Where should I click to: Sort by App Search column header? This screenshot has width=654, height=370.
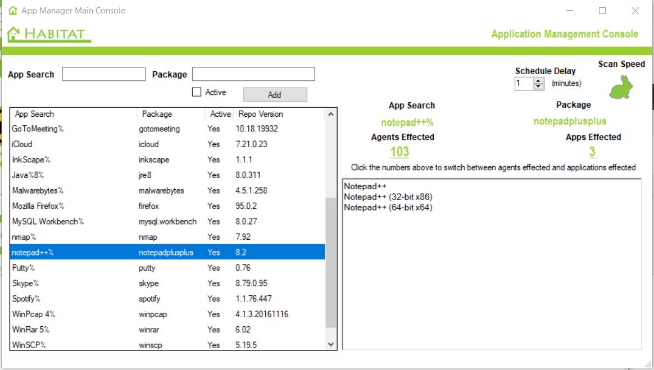coord(74,114)
